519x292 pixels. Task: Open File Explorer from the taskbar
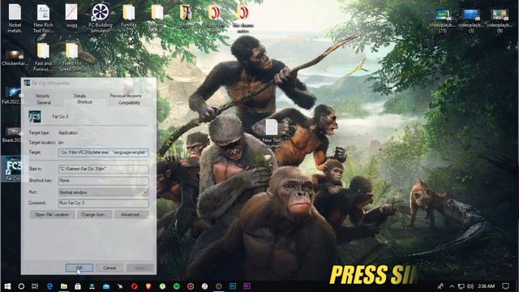(x=64, y=286)
